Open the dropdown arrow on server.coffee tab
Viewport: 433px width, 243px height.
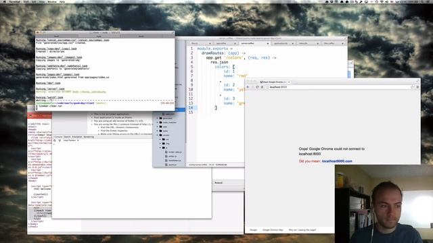coord(268,43)
